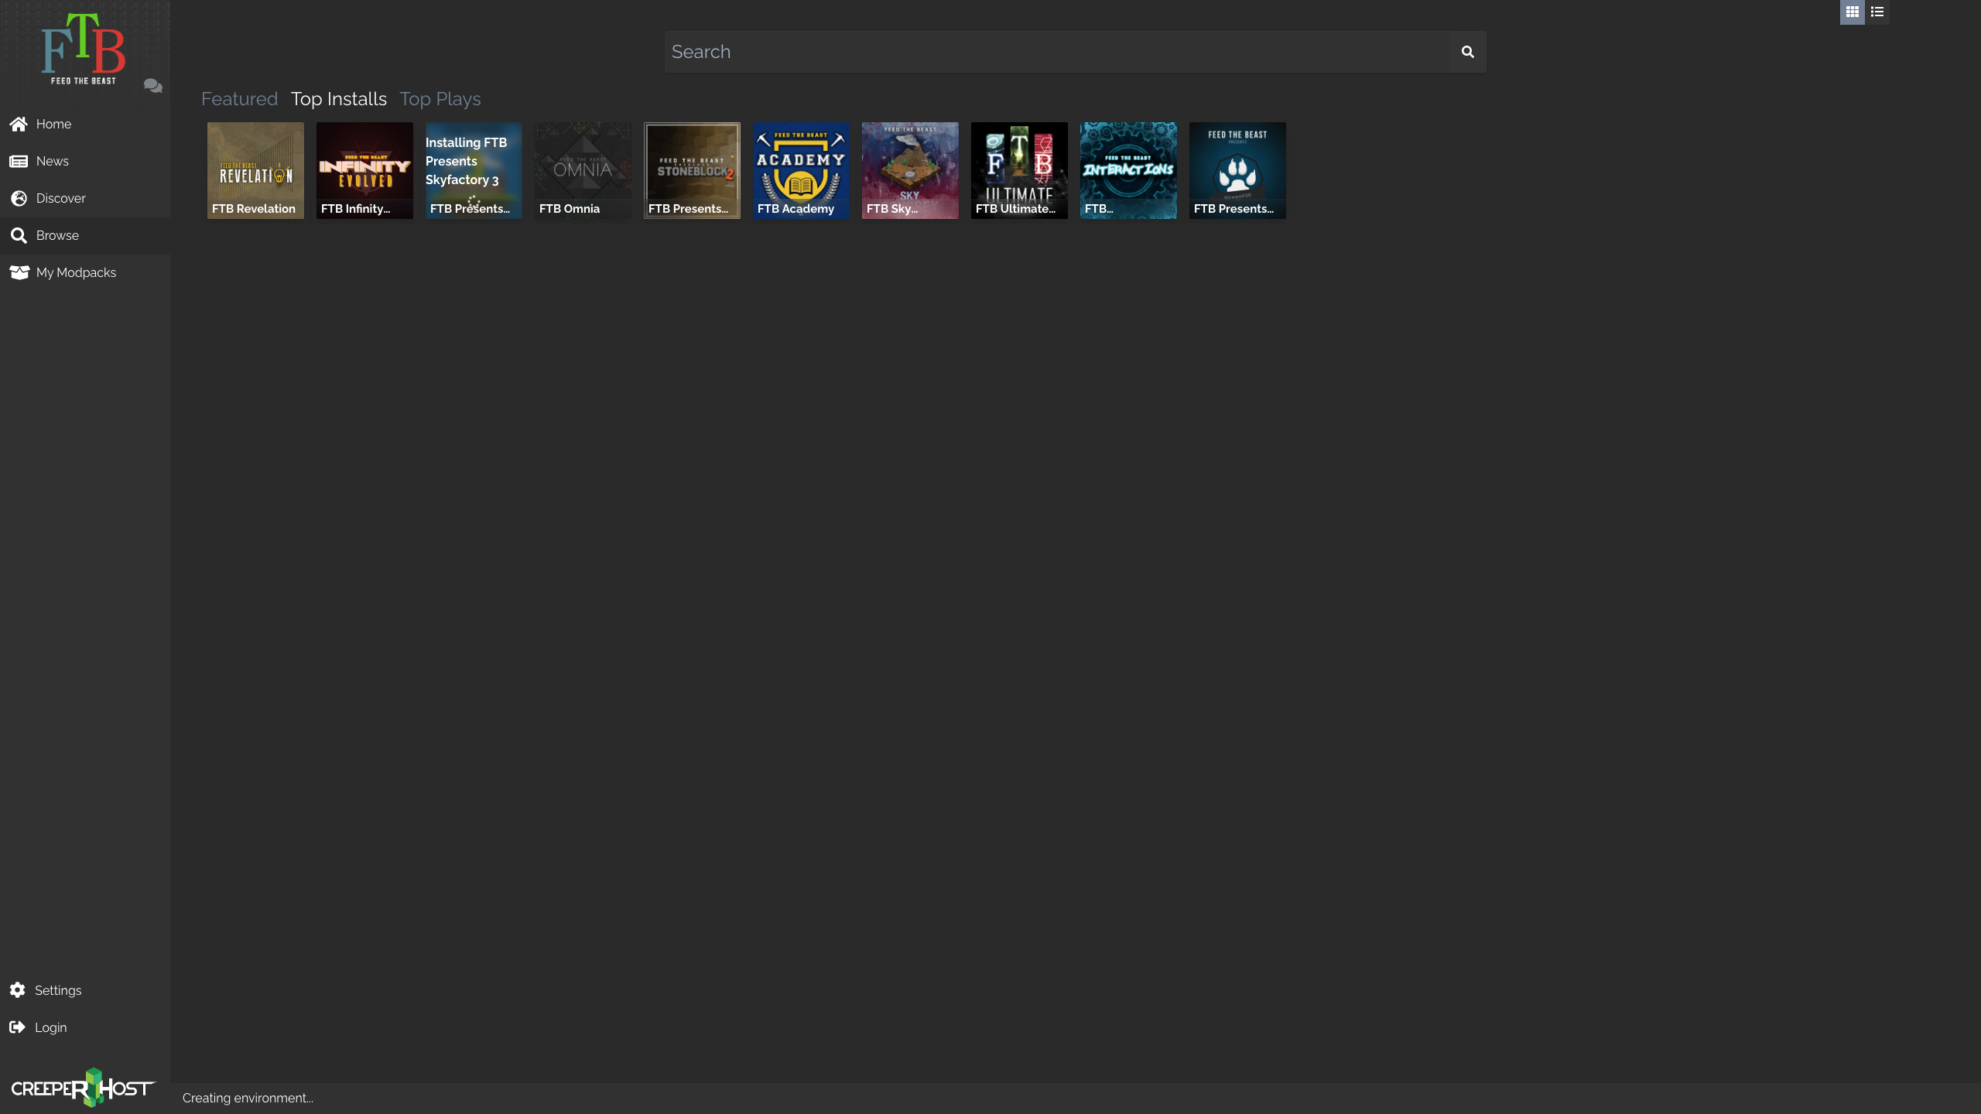The width and height of the screenshot is (1981, 1114).
Task: Open the chat bubbles icon
Action: 152,86
